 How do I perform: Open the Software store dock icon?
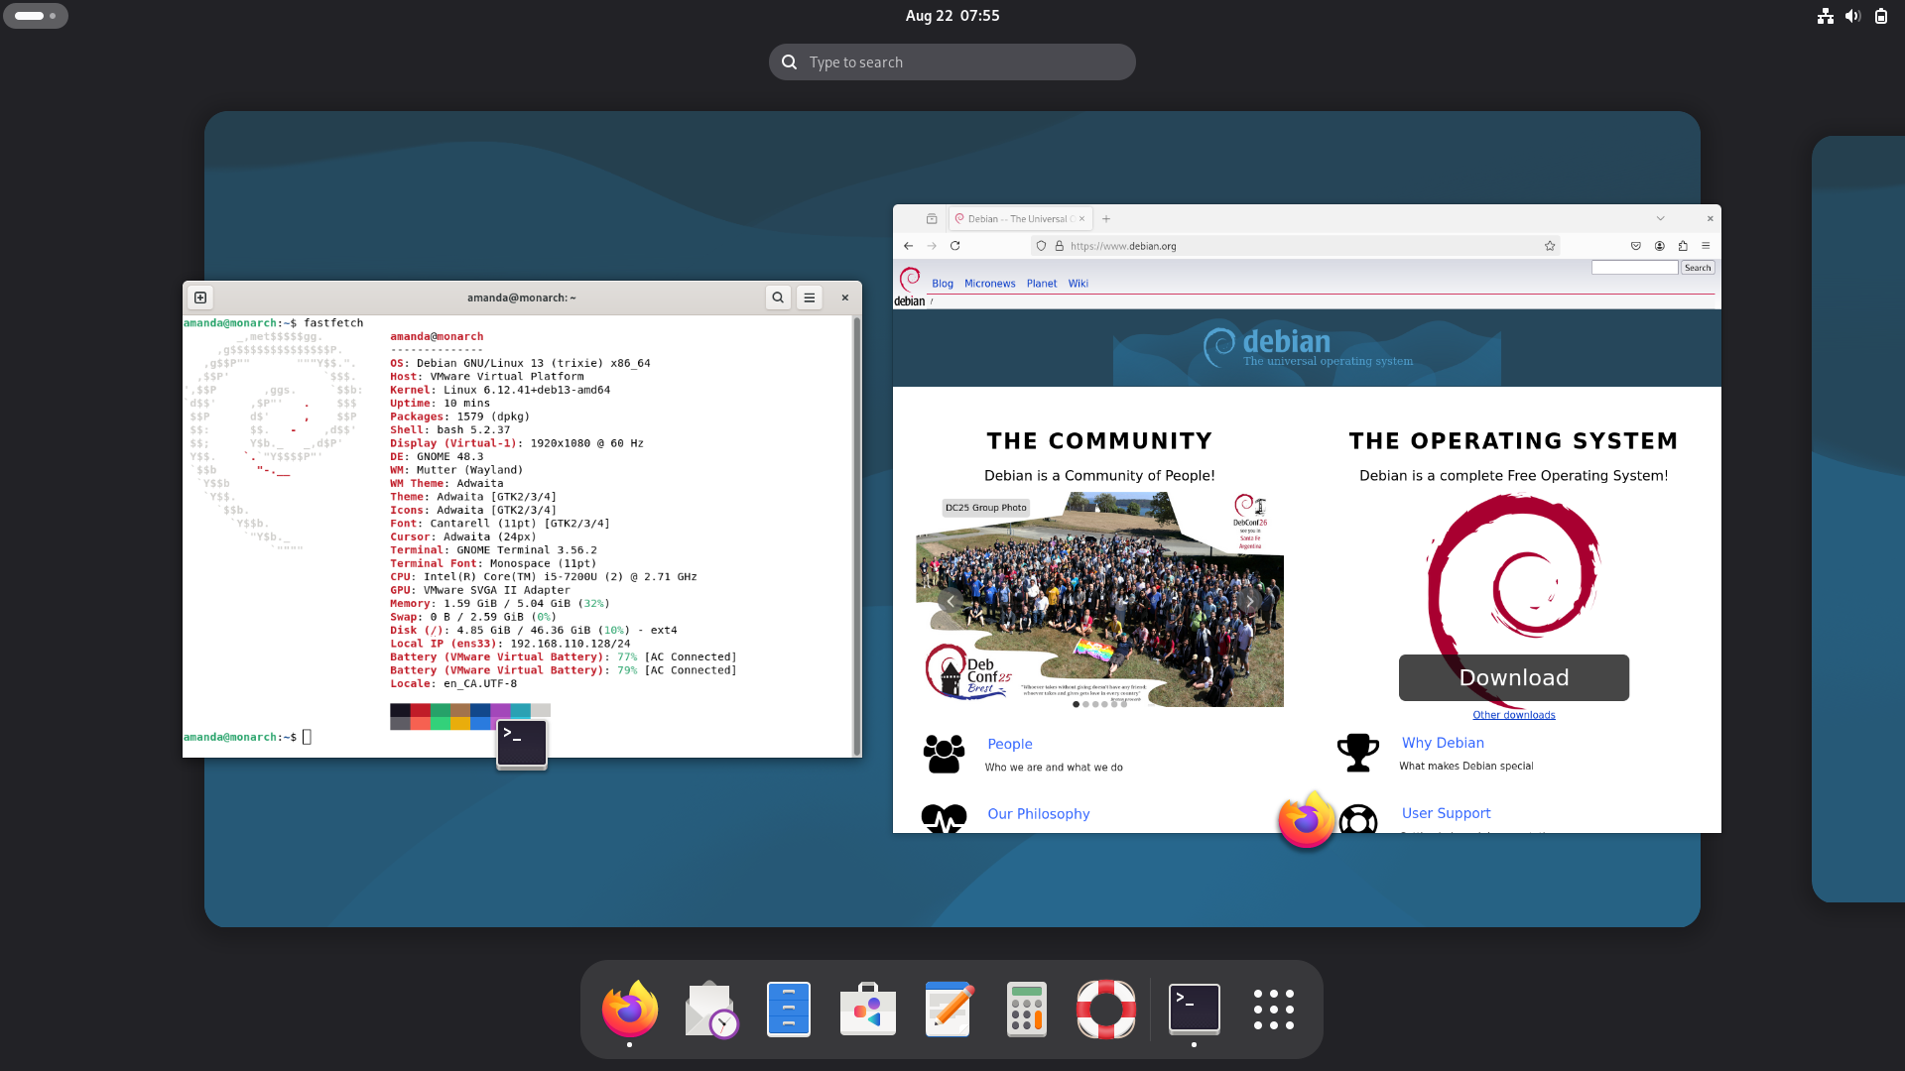868,1010
